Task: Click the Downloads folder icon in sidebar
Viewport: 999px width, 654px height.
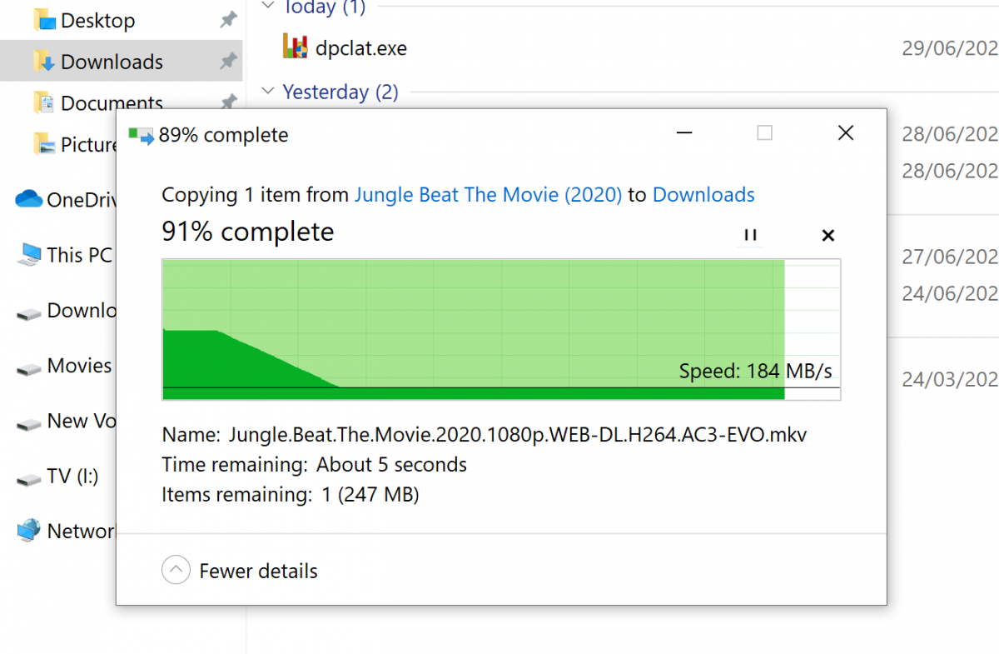Action: click(x=44, y=62)
